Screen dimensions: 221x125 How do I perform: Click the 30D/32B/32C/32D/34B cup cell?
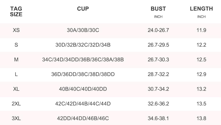(x=83, y=45)
